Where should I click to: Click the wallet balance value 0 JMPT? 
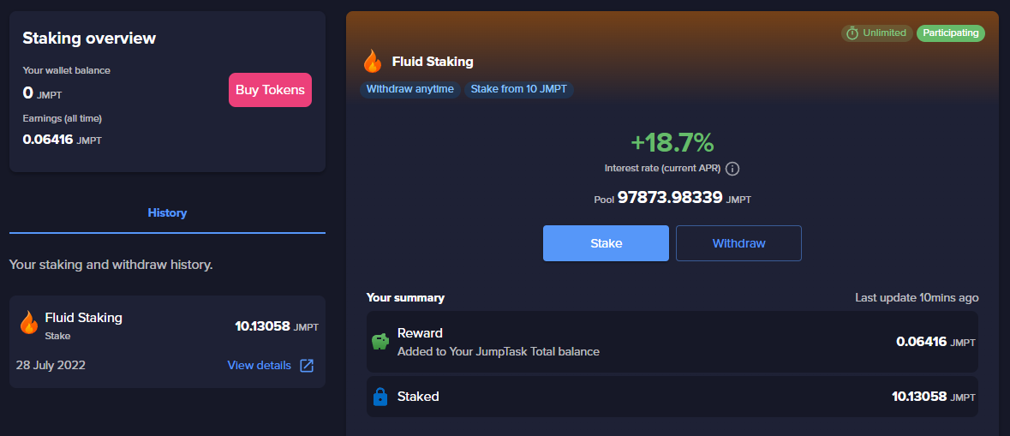(x=43, y=94)
